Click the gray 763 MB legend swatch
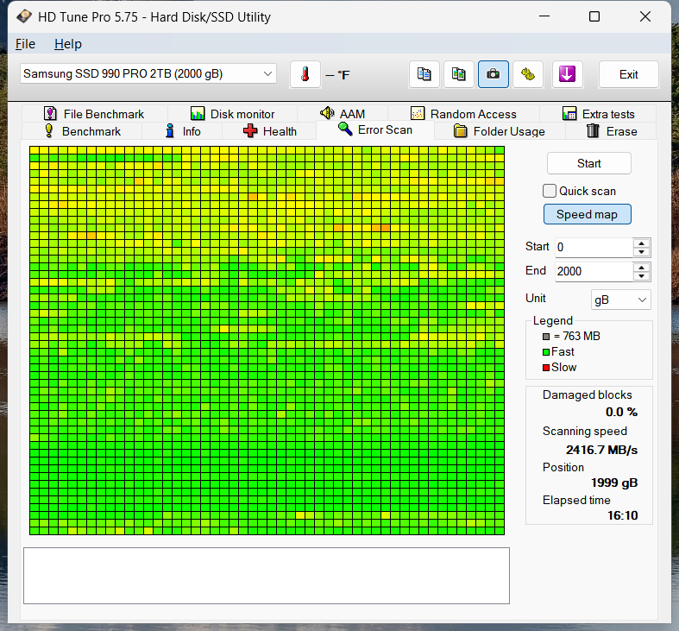Viewport: 679px width, 631px height. pos(546,337)
